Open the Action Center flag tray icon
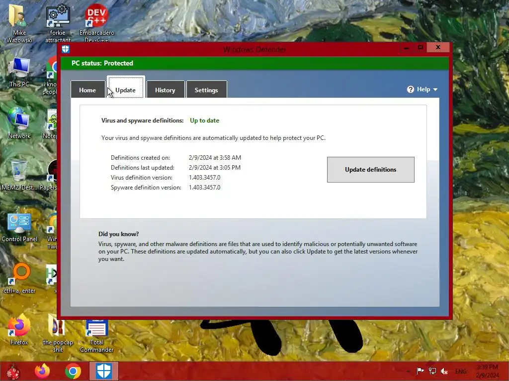The image size is (509, 381). pos(420,371)
